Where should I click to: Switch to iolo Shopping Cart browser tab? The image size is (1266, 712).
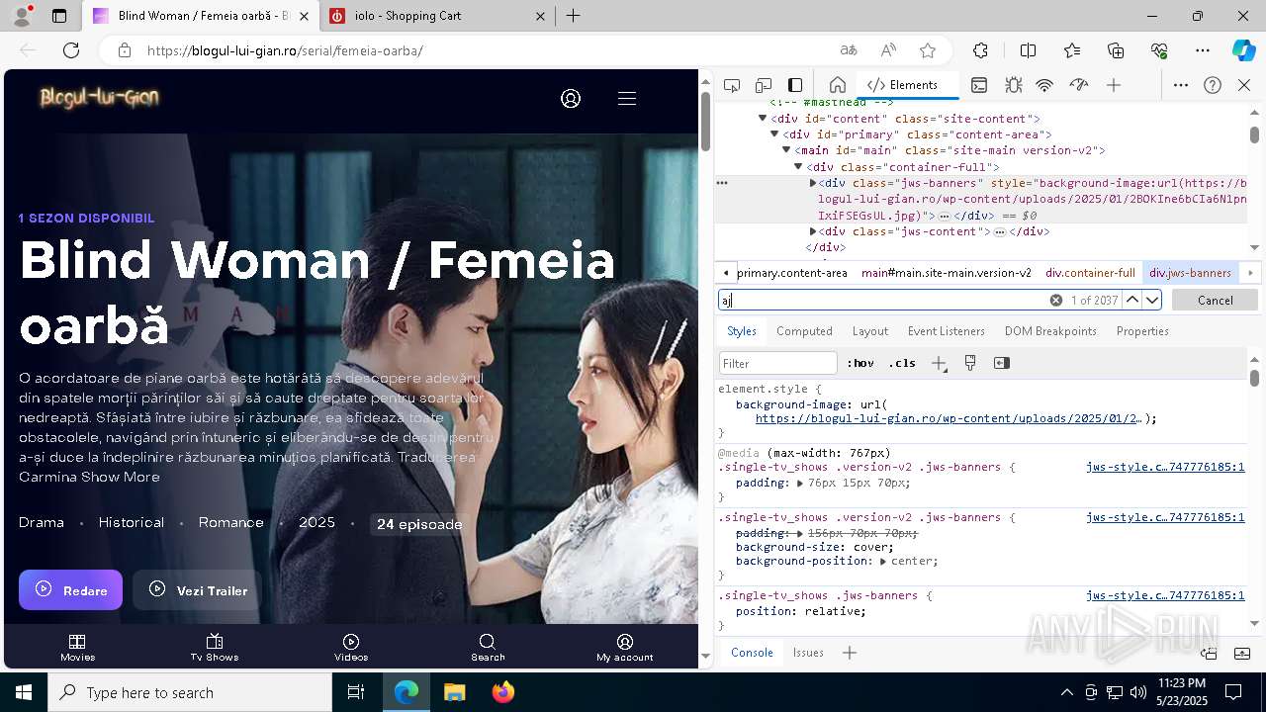point(435,16)
